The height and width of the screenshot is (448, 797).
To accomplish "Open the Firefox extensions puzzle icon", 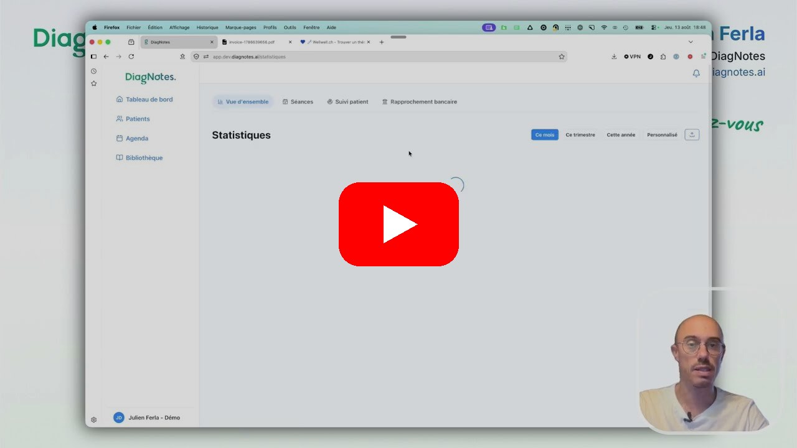I will point(663,57).
